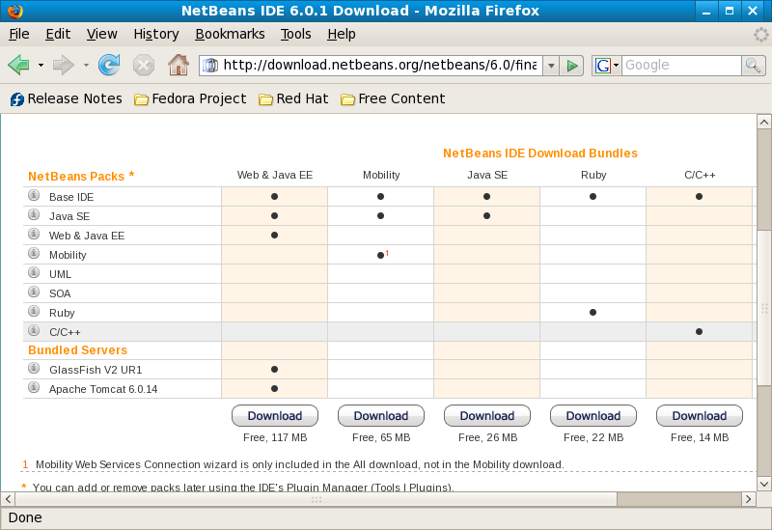Open info icon for C/C++ pack
This screenshot has width=772, height=530.
click(34, 330)
